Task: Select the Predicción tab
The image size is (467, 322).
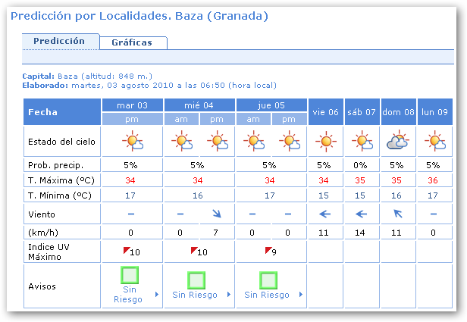Action: point(61,41)
